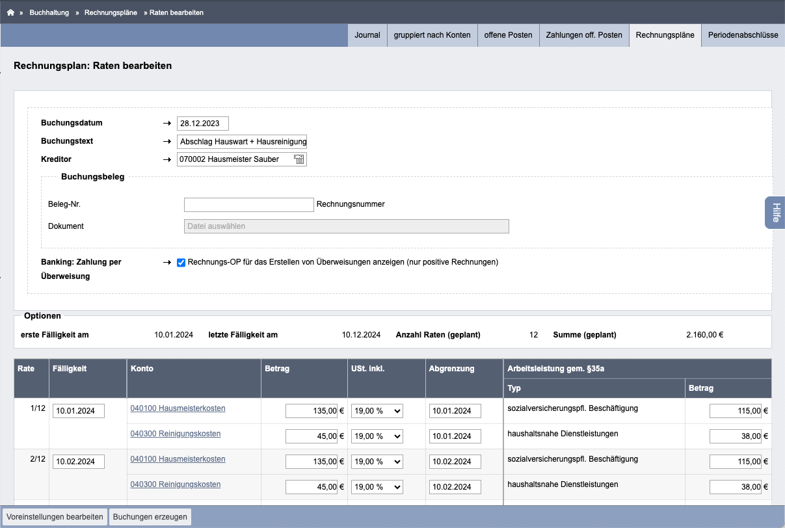Go to the home icon in breadcrumb

point(10,12)
